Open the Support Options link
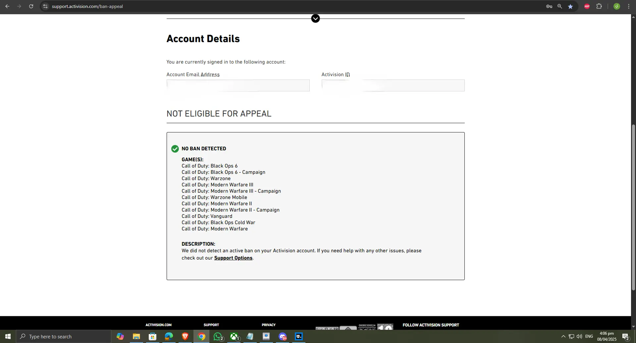Image resolution: width=636 pixels, height=343 pixels. pyautogui.click(x=233, y=258)
